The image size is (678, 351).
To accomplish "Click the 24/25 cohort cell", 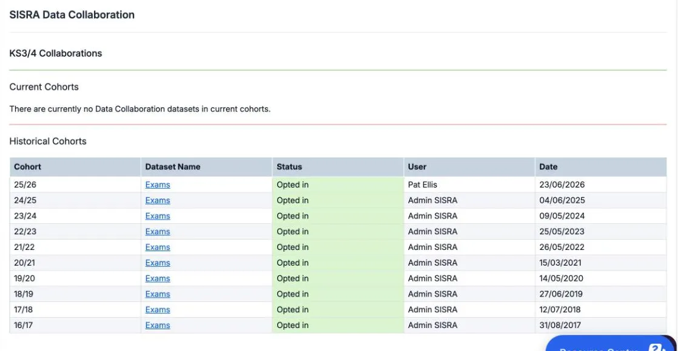I will 75,200.
